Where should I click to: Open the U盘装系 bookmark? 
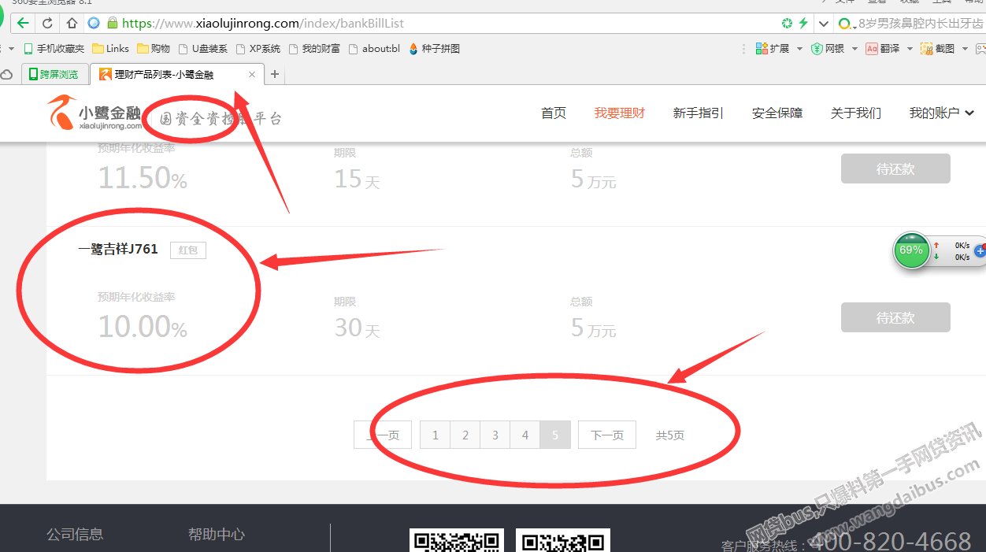point(203,49)
